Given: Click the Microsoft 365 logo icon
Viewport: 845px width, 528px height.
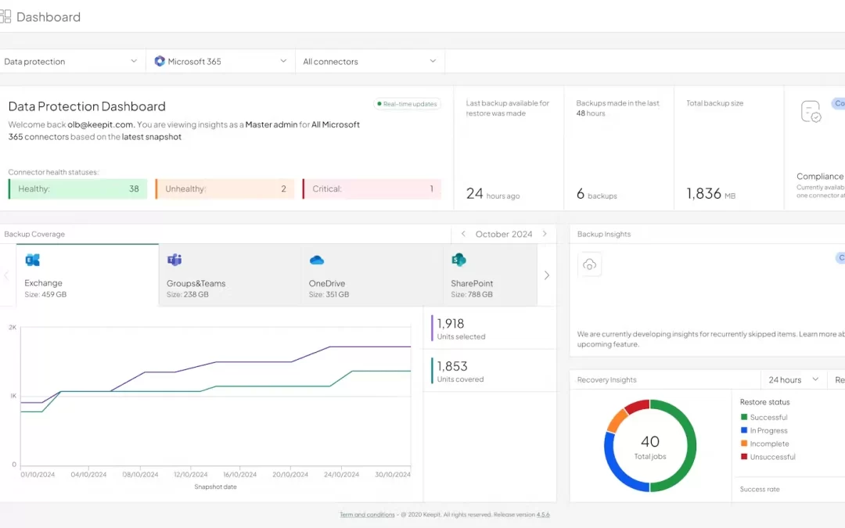Looking at the screenshot, I should click(160, 61).
